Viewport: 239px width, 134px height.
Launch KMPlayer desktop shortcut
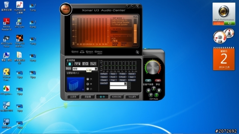[6, 124]
